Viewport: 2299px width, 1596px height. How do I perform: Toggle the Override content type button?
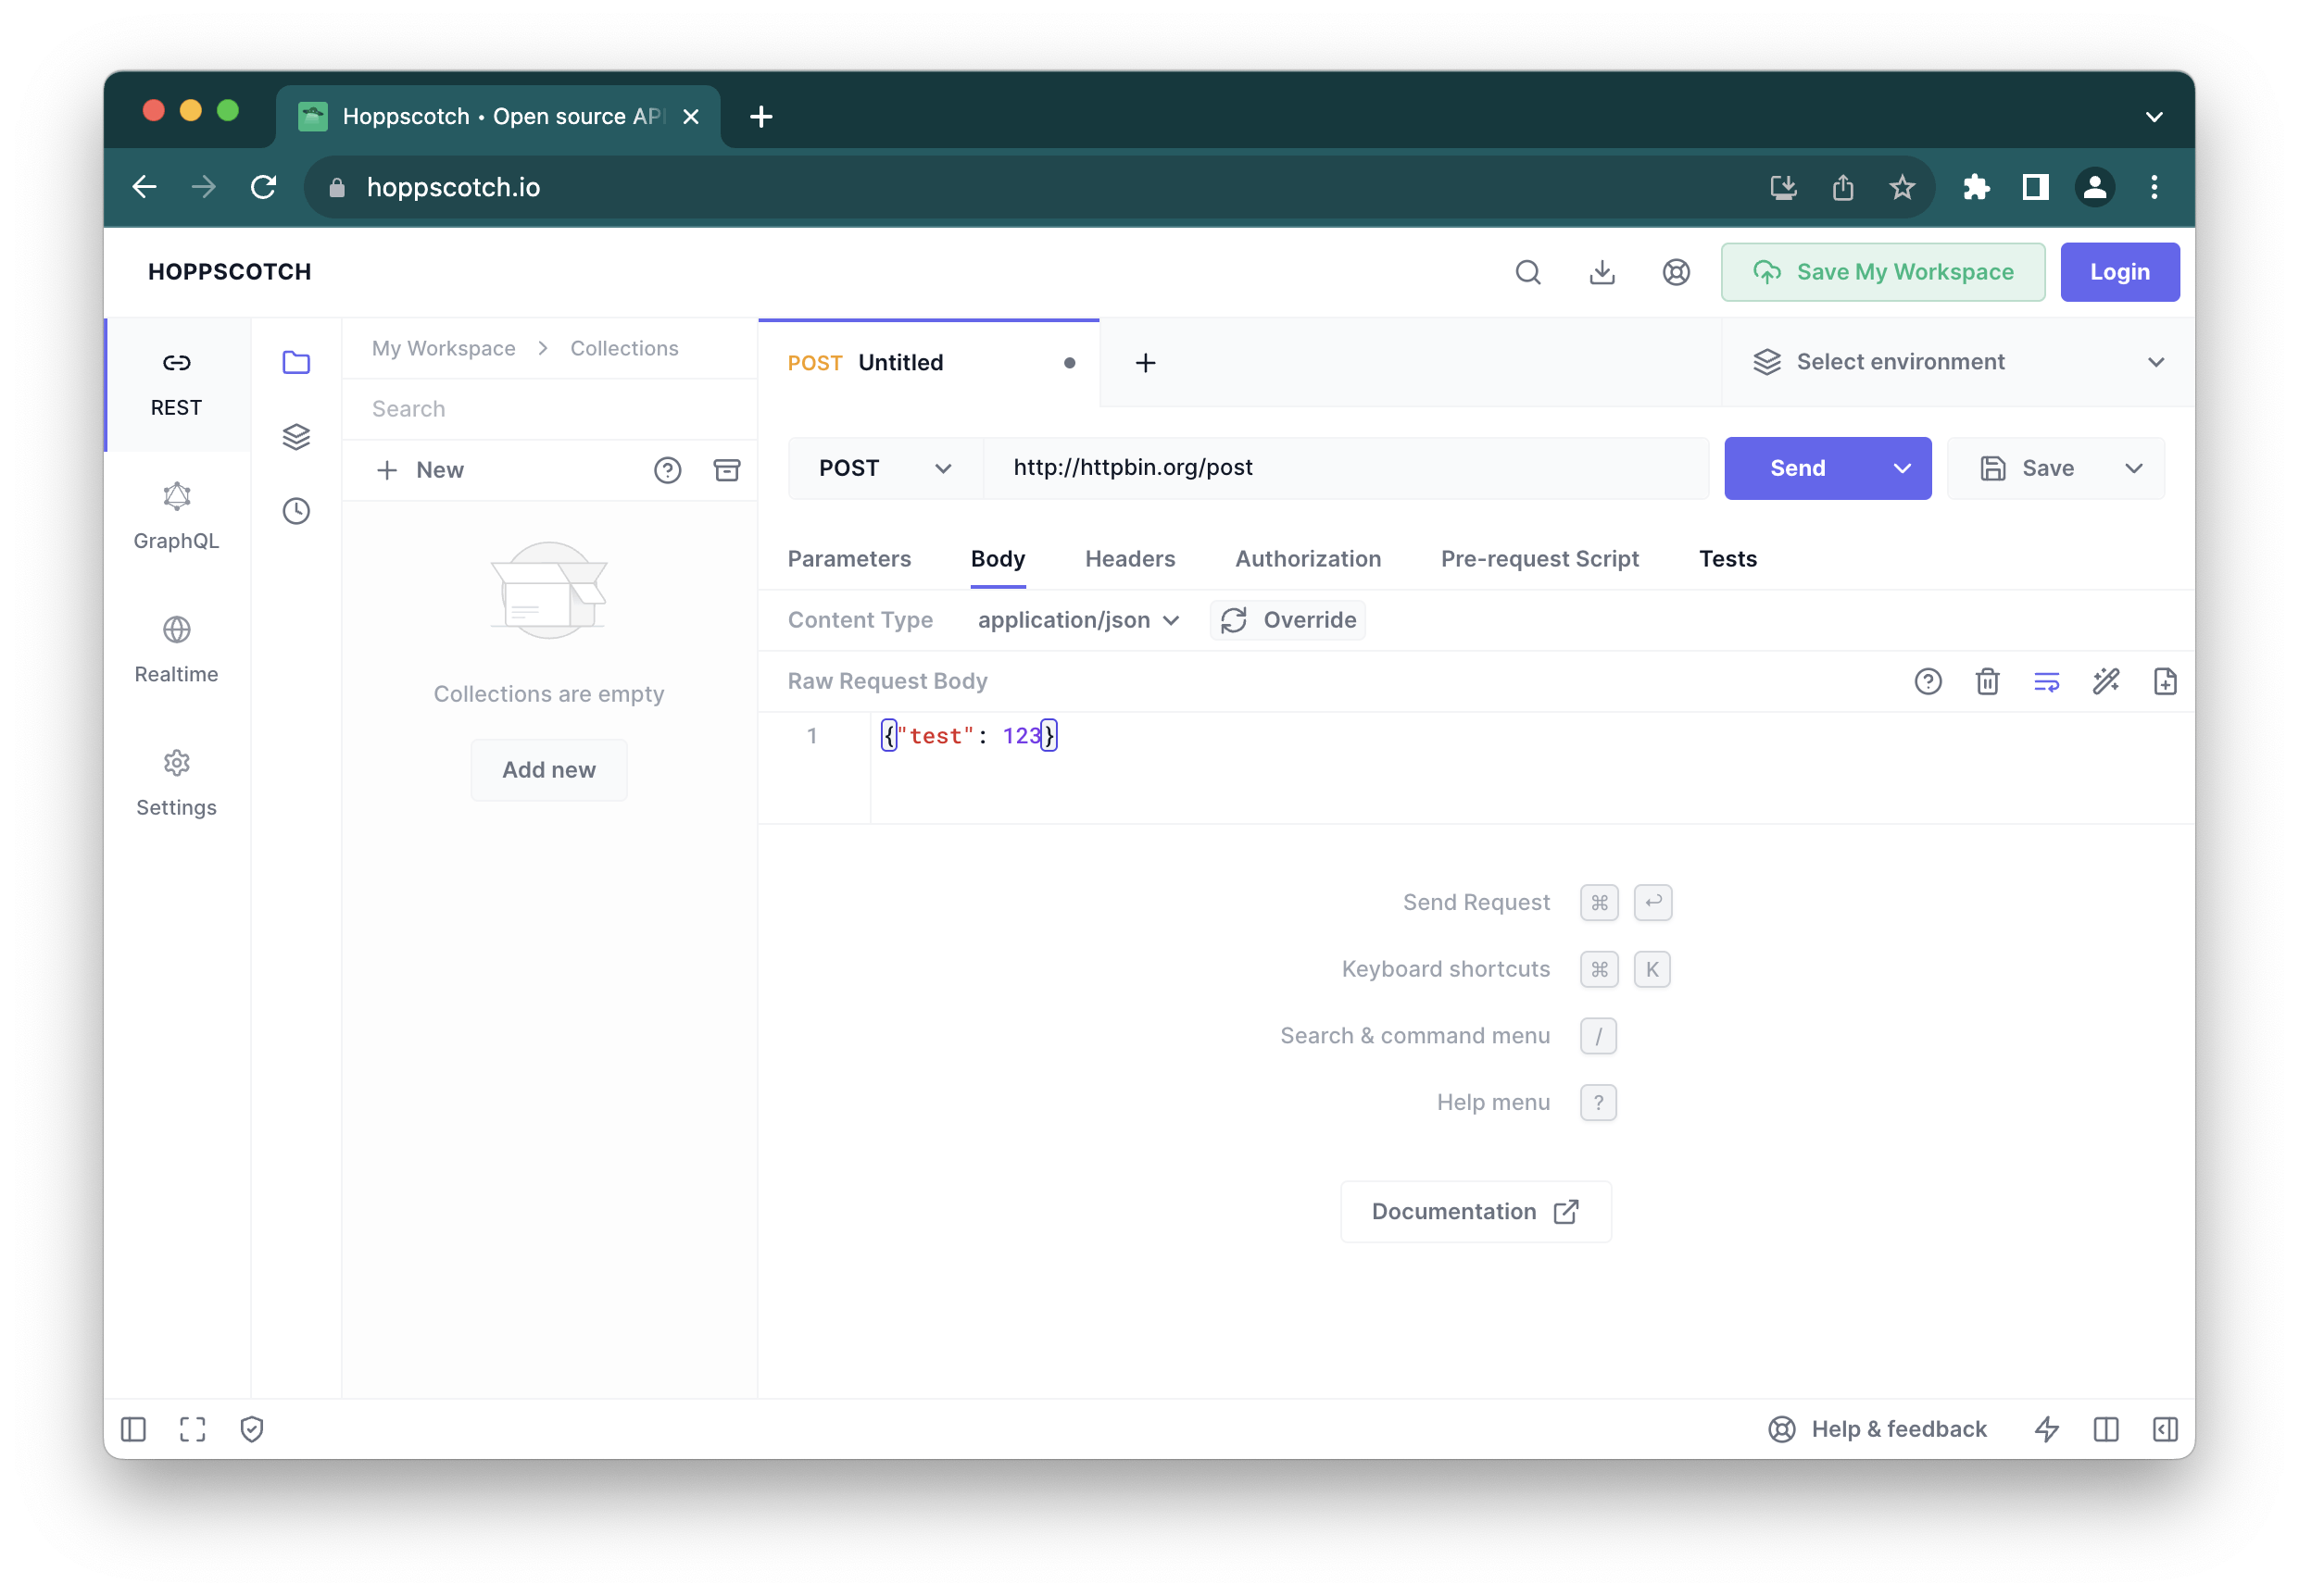[x=1288, y=620]
